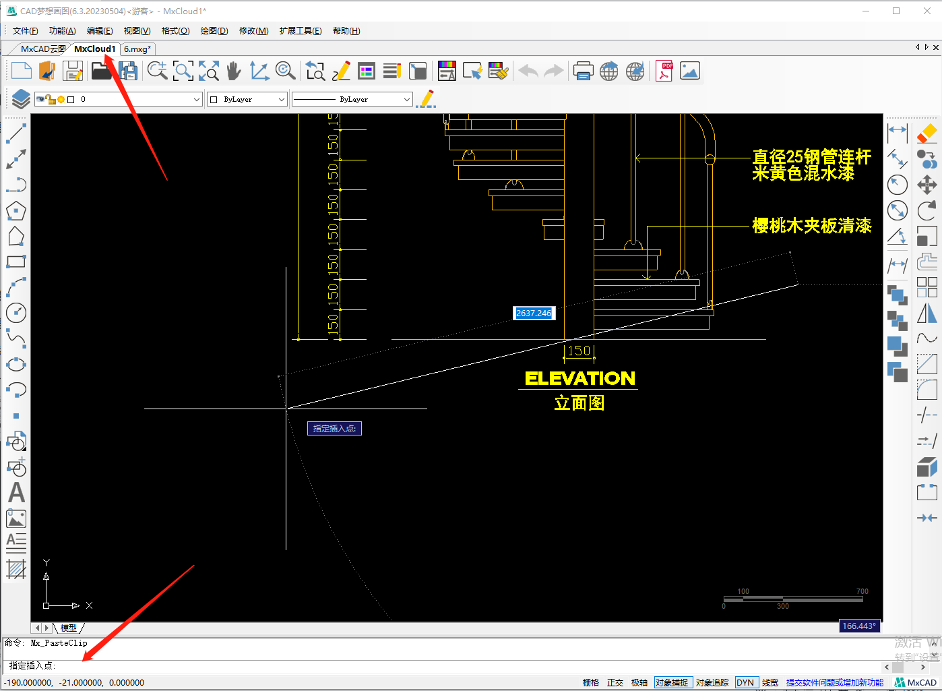Select the Linear Dimension tool
This screenshot has height=691, width=942.
898,133
